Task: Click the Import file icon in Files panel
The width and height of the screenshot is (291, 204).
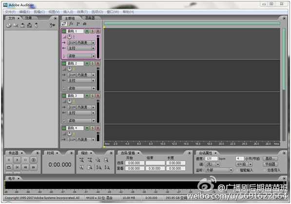Action: pyautogui.click(x=9, y=25)
